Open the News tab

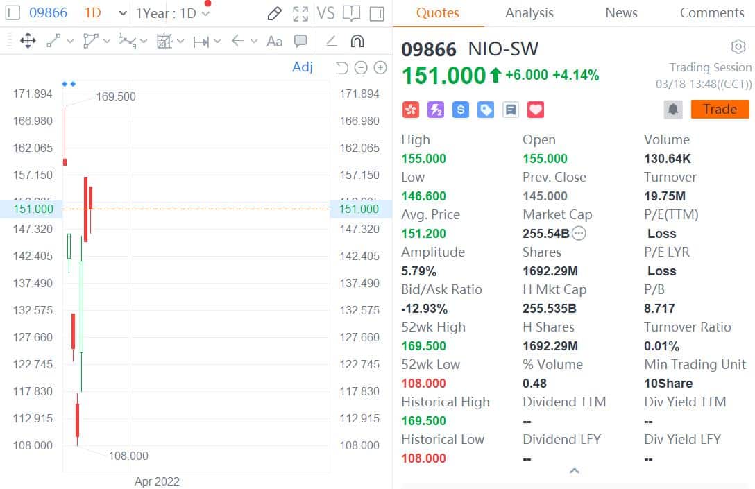pyautogui.click(x=621, y=13)
